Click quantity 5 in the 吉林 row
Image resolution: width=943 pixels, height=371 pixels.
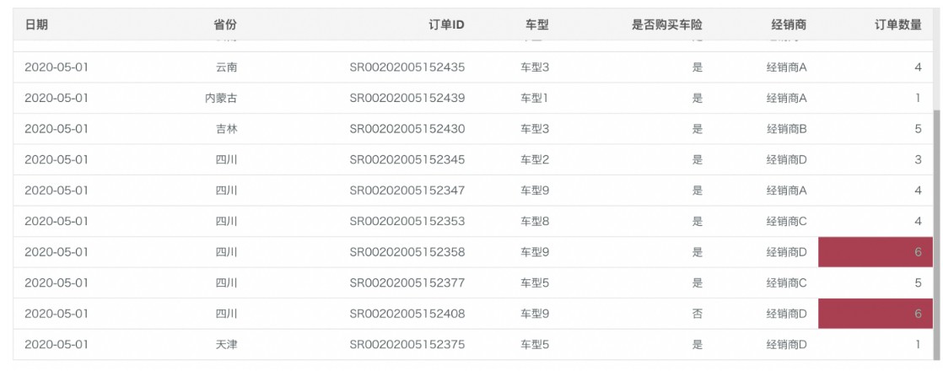coord(919,129)
